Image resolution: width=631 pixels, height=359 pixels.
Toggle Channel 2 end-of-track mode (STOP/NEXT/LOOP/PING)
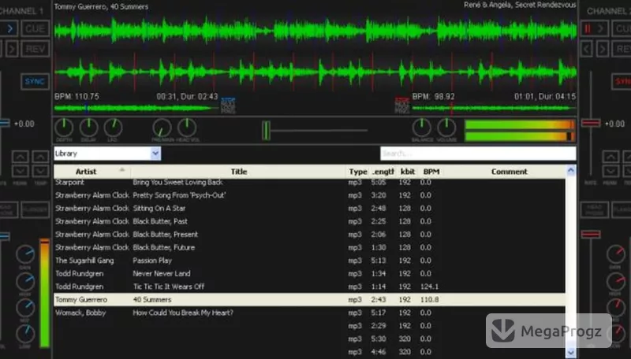[402, 105]
